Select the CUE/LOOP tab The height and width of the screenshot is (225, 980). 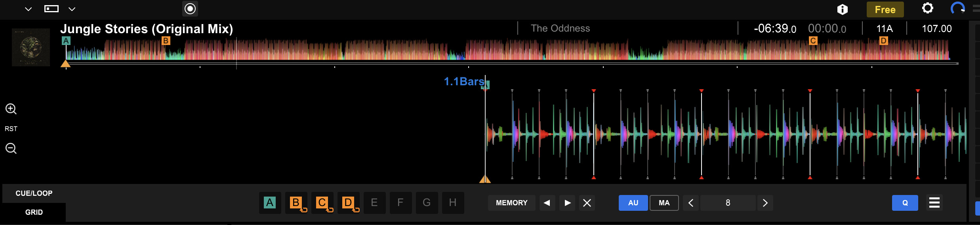(34, 193)
